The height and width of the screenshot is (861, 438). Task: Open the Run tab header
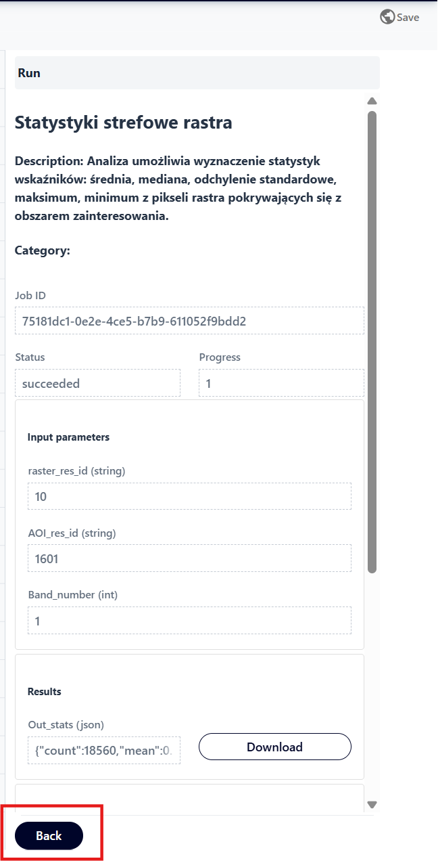pyautogui.click(x=197, y=73)
